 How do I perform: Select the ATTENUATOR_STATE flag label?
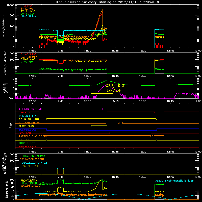tap(31, 109)
